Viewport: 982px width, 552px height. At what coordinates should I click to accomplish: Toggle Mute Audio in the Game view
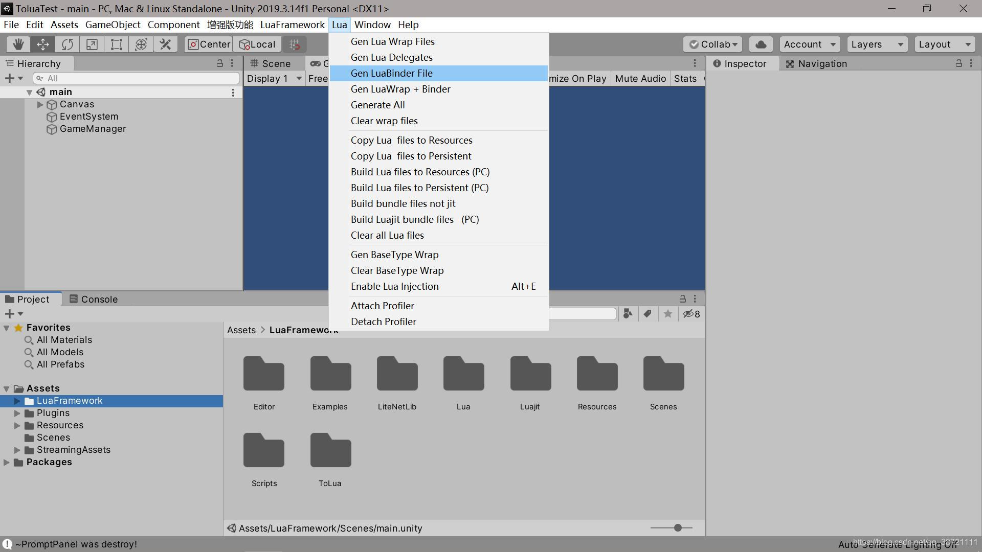pos(640,78)
